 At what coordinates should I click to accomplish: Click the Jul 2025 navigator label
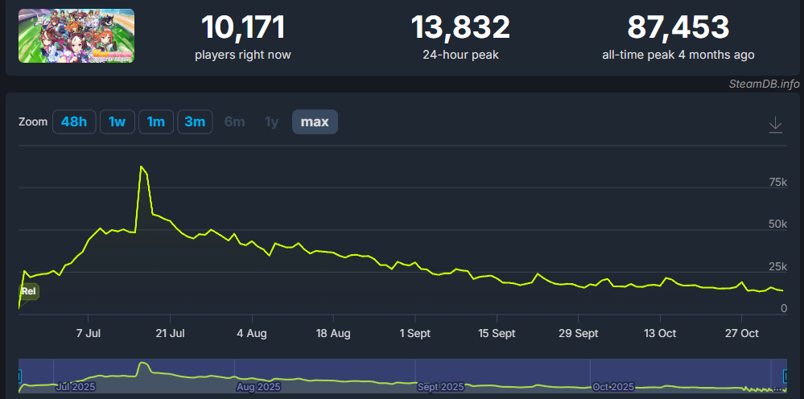[75, 387]
